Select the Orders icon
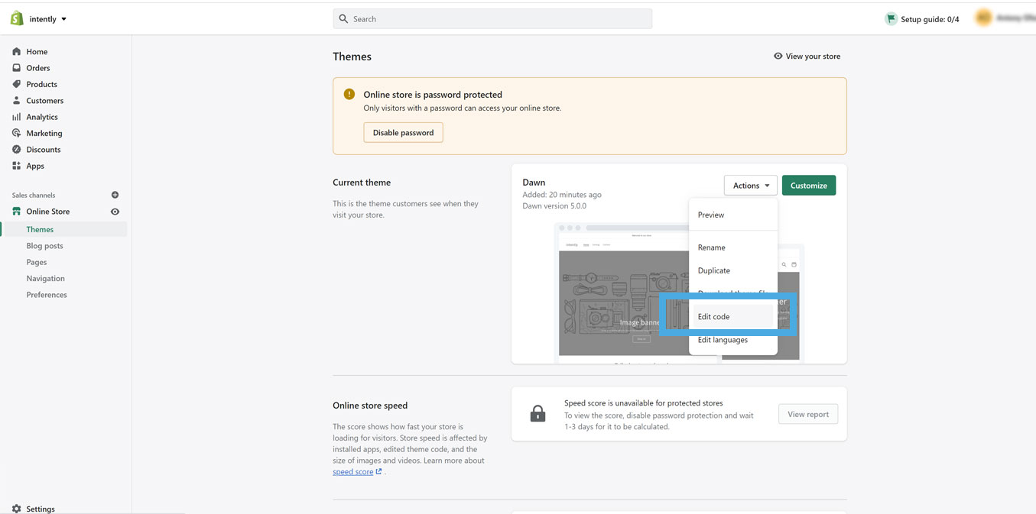 (x=17, y=67)
